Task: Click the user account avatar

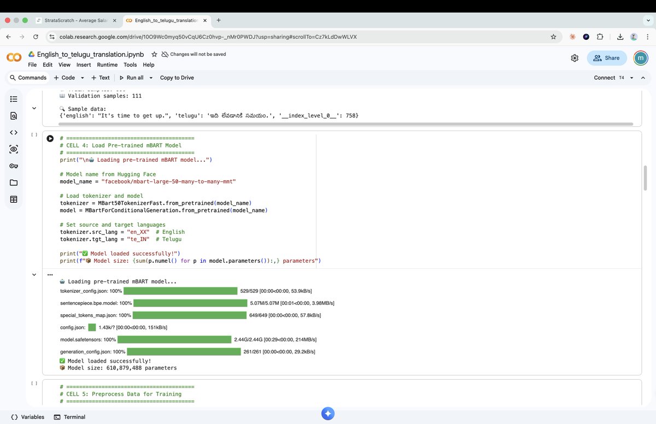Action: (640, 58)
